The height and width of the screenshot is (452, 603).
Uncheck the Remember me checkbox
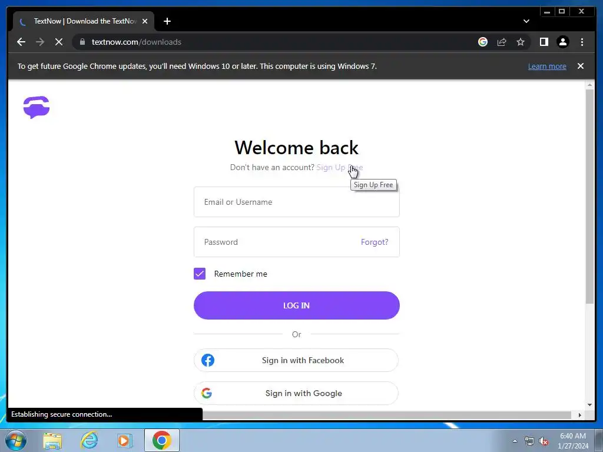click(x=200, y=274)
